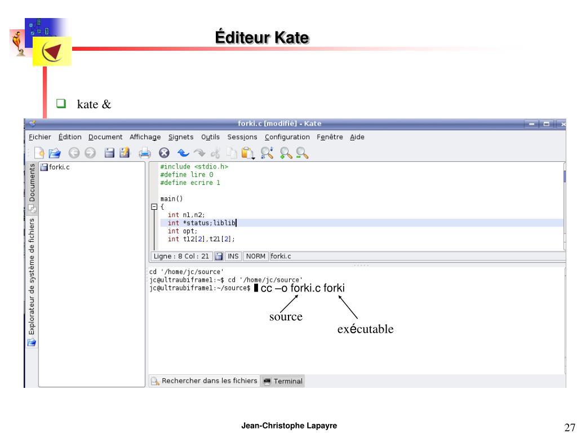Print the document with the printer icon

point(145,153)
